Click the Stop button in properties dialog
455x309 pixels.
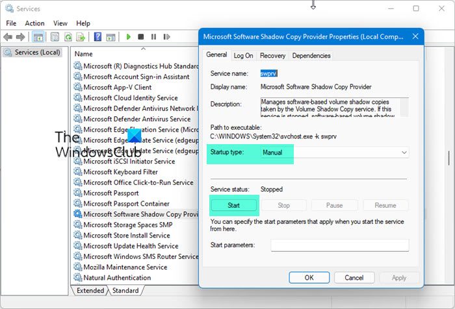click(284, 205)
